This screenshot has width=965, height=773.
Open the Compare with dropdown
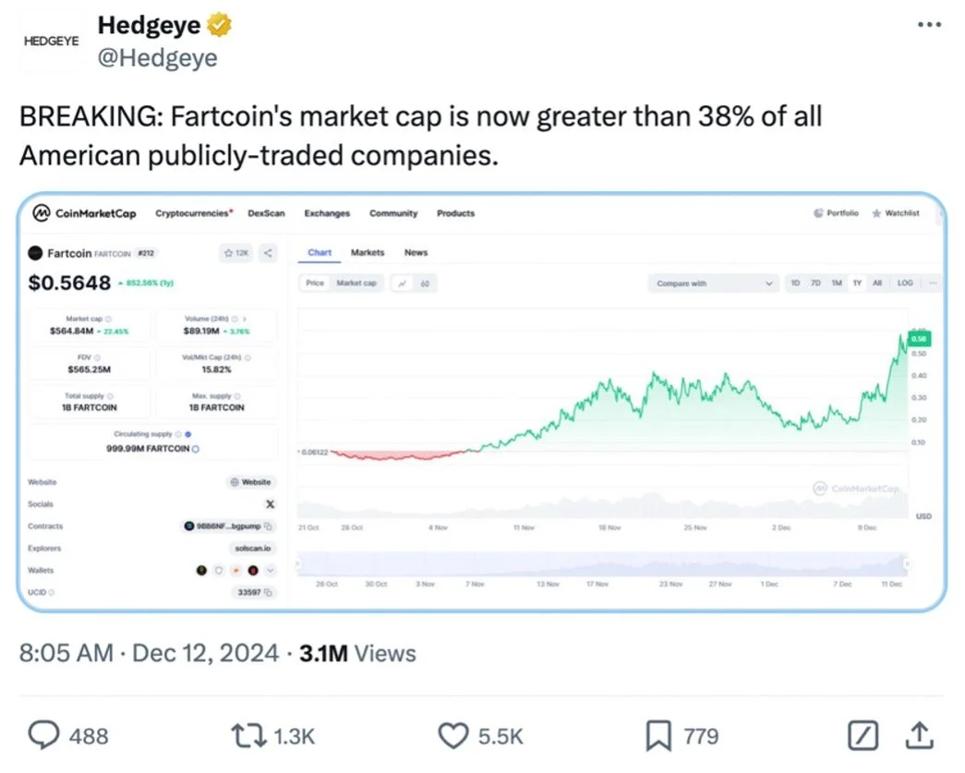(713, 284)
